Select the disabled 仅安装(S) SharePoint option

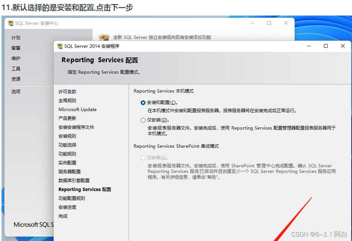pos(143,158)
